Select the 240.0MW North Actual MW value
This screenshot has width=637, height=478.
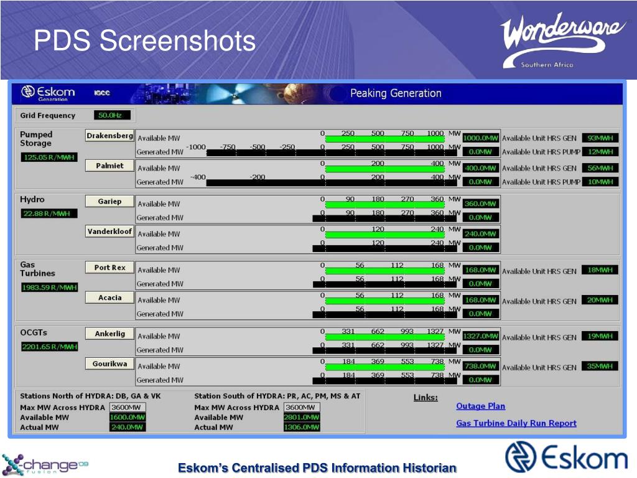point(128,427)
